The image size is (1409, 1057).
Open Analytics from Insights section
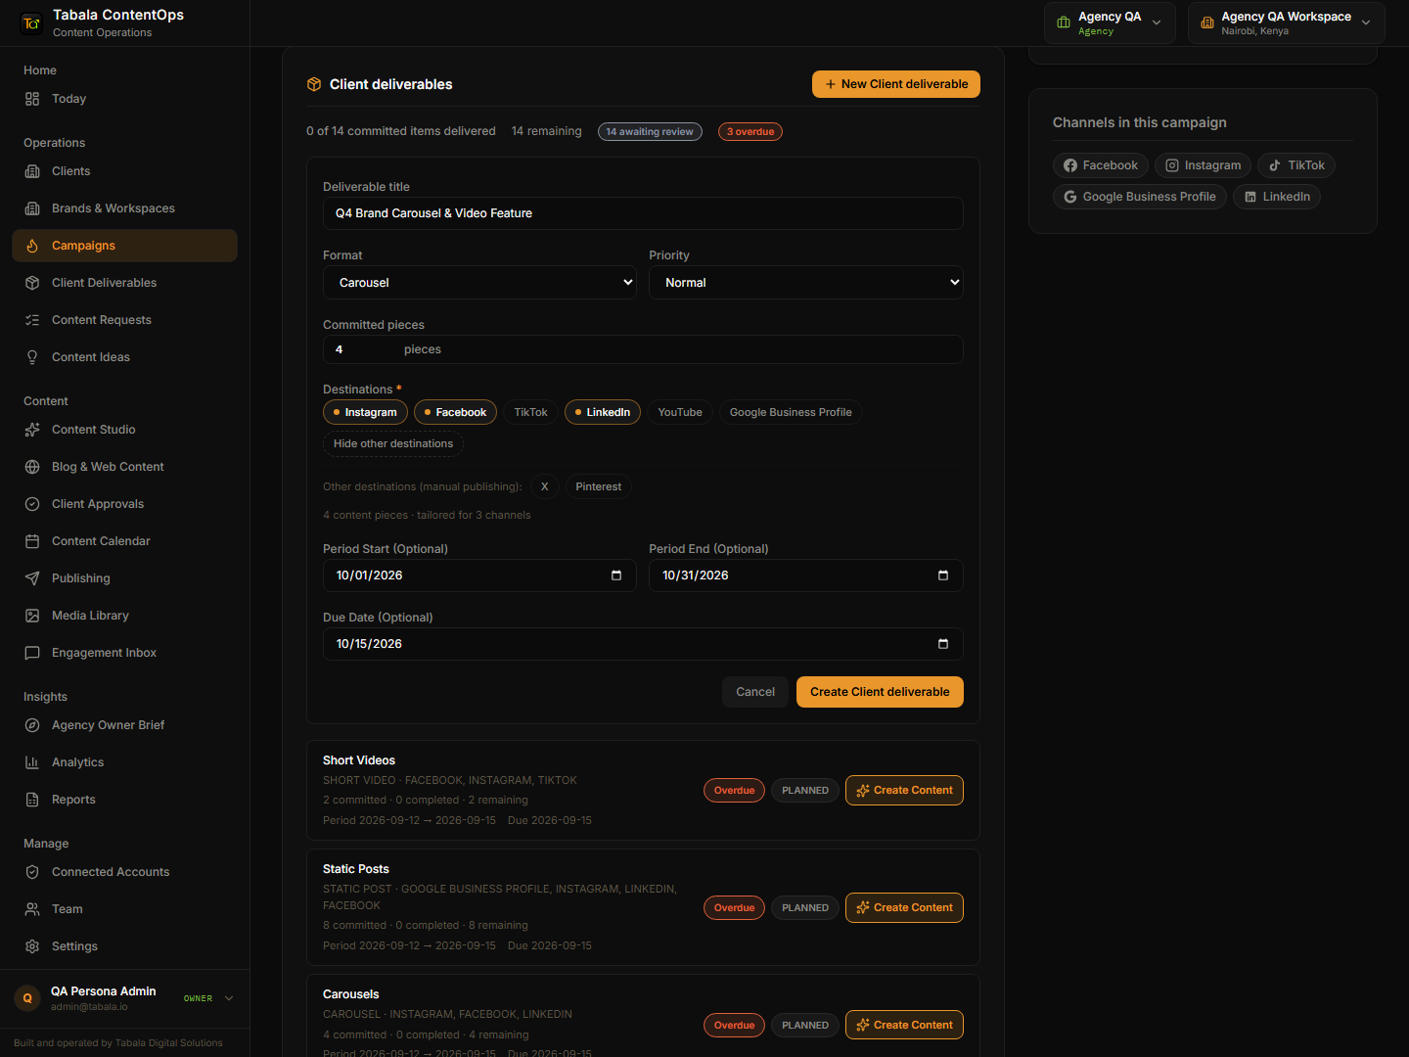tap(124, 762)
